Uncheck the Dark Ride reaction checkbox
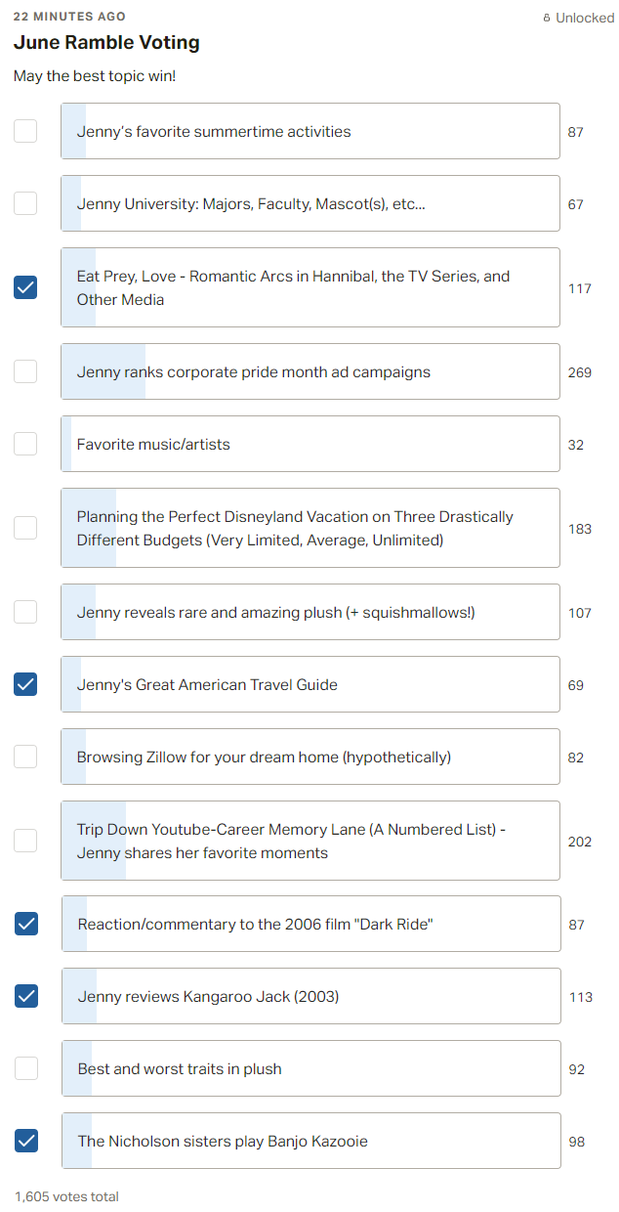 tap(26, 924)
